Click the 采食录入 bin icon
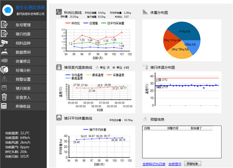Viewport: 233px width, 168px height. pos(4,97)
